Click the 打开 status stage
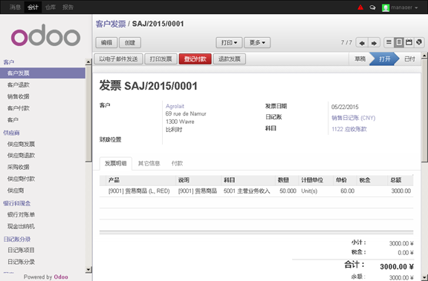This screenshot has width=428, height=281. tap(385, 59)
